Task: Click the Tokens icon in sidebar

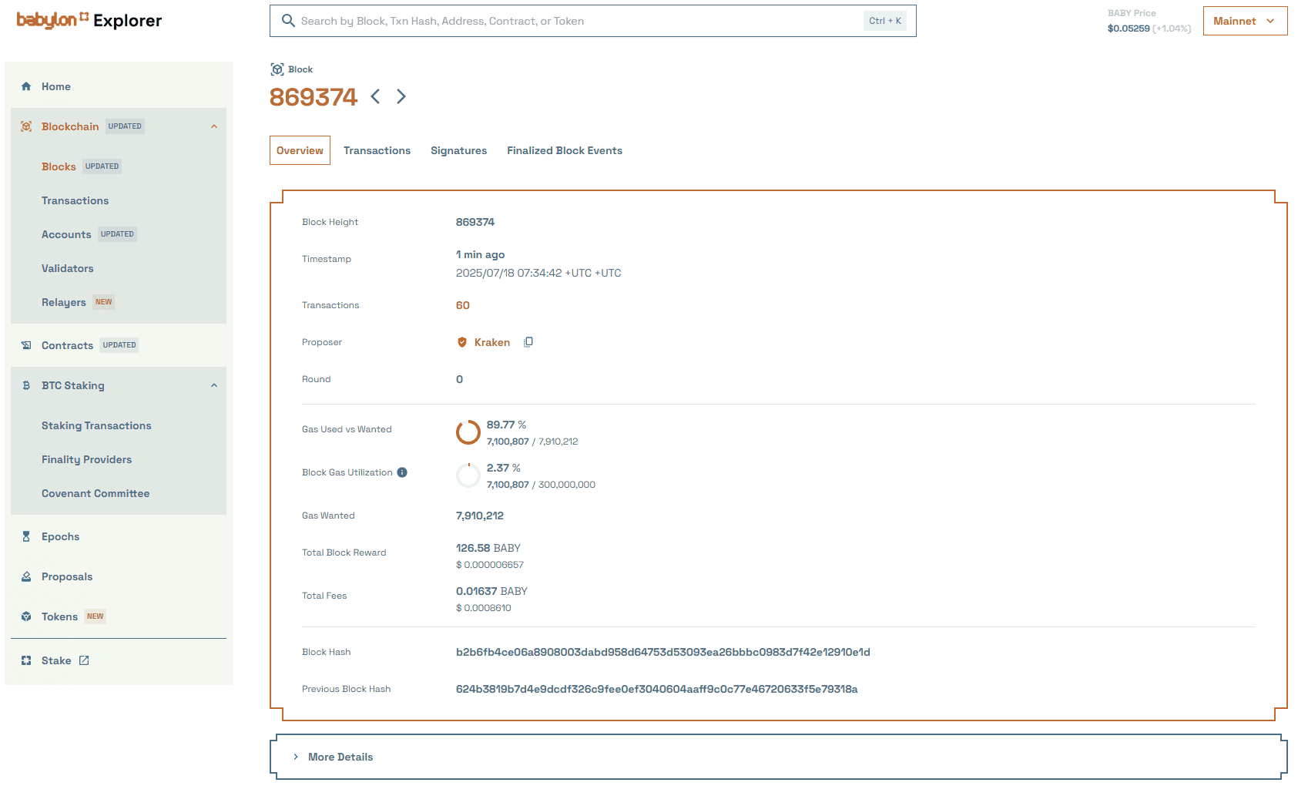Action: tap(26, 616)
